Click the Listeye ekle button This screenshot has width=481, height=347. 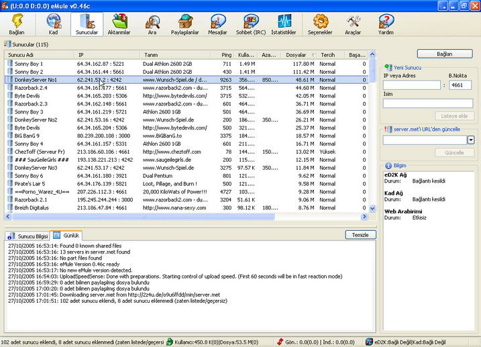click(x=454, y=116)
